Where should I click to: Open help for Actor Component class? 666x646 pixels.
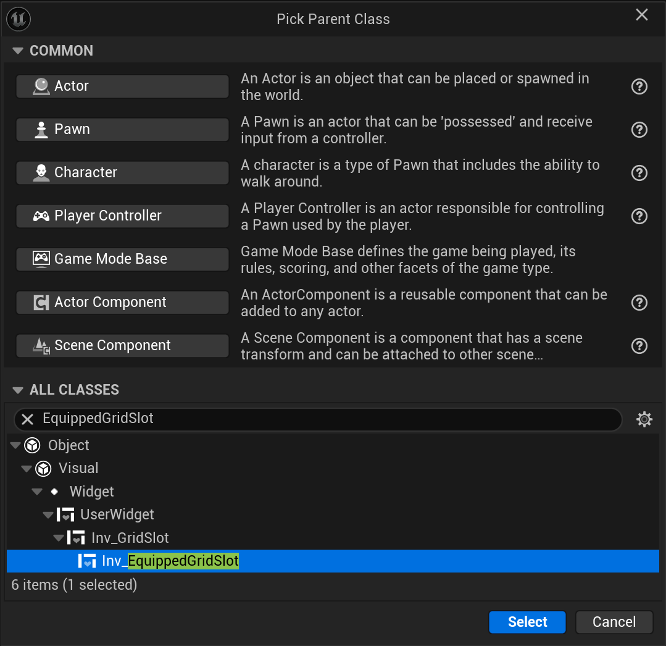click(639, 303)
